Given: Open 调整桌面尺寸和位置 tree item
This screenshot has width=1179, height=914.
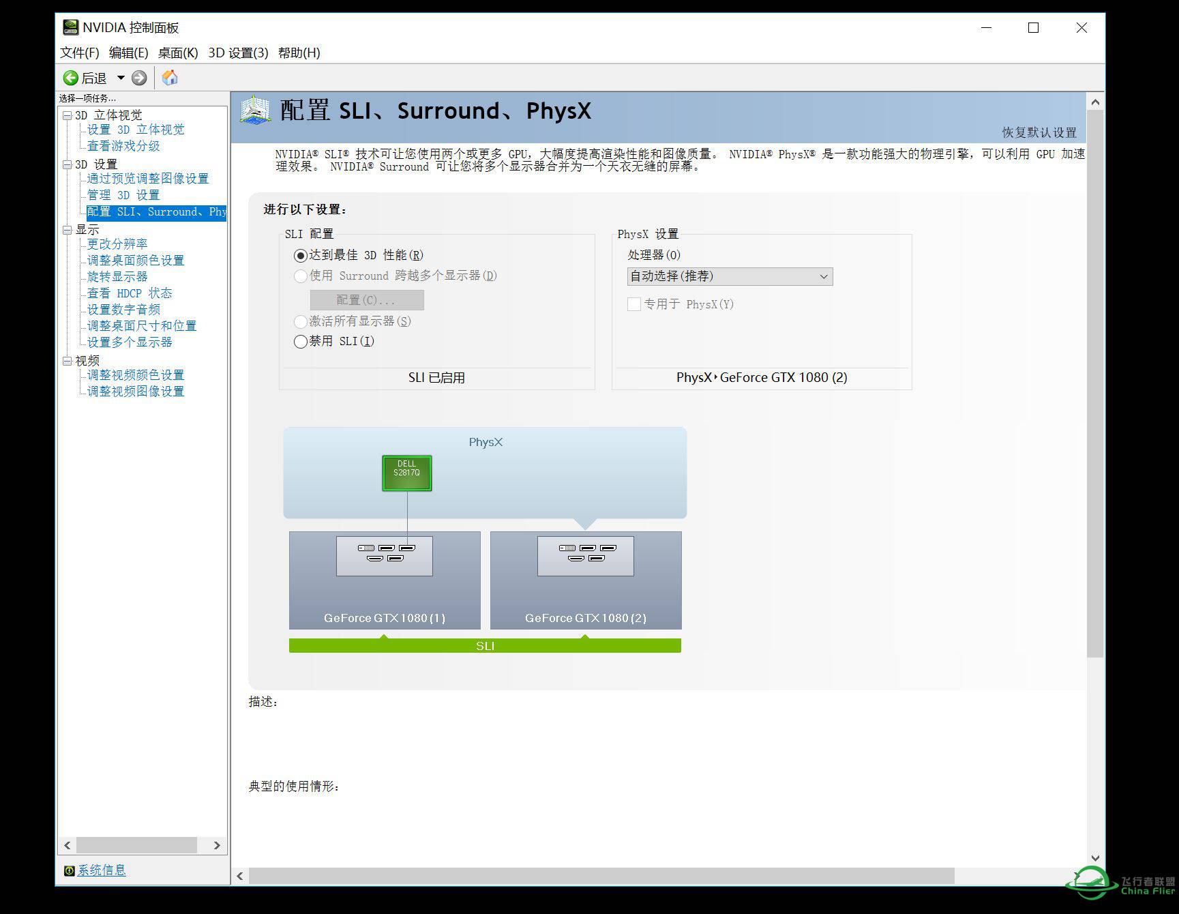Looking at the screenshot, I should point(142,326).
